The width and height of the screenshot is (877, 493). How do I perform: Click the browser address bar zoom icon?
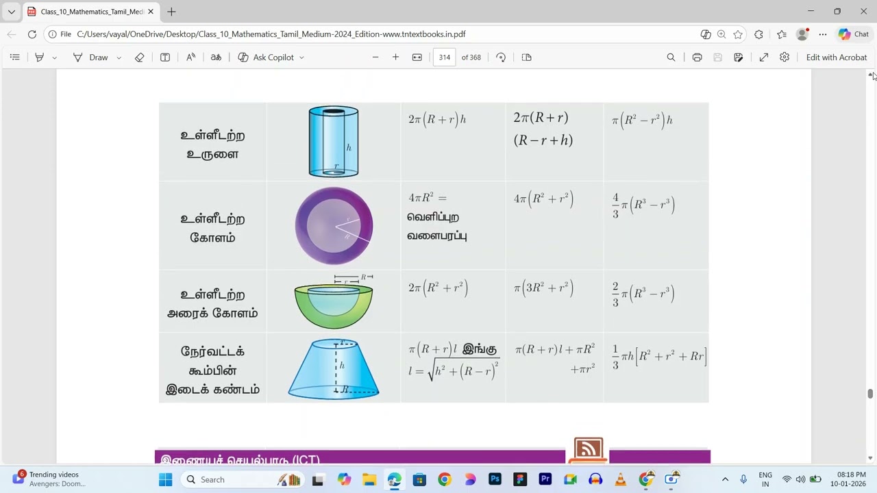click(721, 34)
